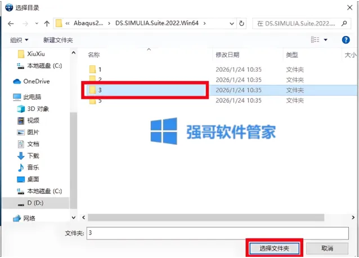Viewport: 359px width, 258px height.
Task: Open the 组织 menu
Action: 19,40
